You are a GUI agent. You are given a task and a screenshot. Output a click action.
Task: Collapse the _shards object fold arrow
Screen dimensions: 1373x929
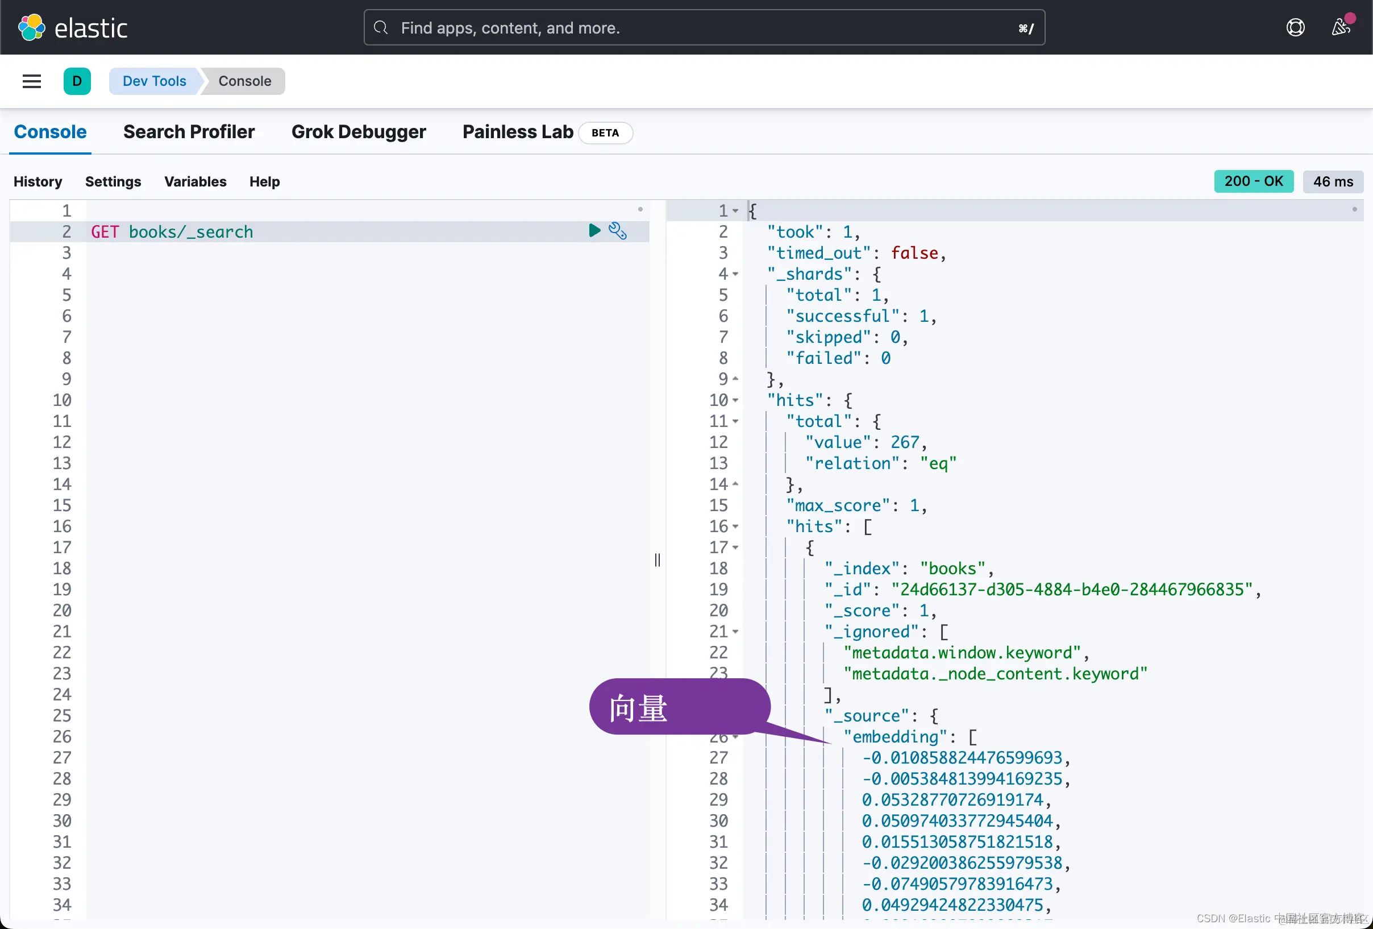tap(735, 274)
